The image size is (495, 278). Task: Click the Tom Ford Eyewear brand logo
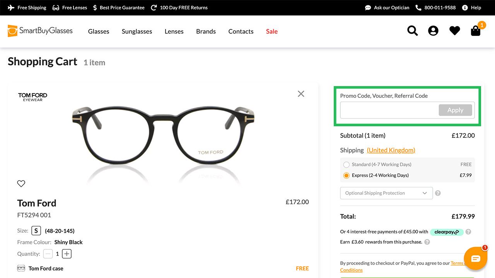point(33,97)
